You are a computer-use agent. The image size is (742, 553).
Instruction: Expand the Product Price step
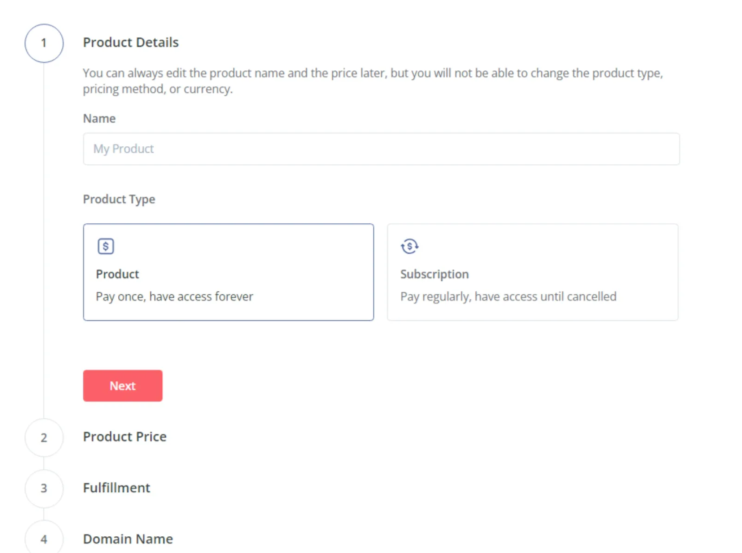coord(124,437)
